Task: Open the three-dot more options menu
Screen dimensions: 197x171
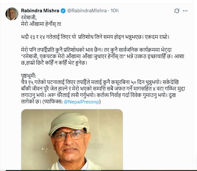Action: click(185, 11)
